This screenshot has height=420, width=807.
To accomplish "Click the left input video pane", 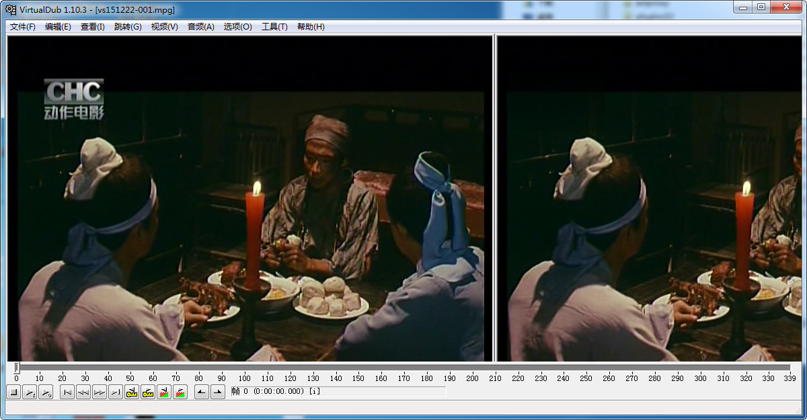I will tap(250, 199).
